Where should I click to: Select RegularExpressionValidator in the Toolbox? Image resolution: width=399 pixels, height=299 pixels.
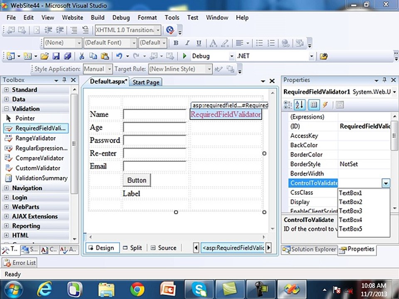click(36, 148)
